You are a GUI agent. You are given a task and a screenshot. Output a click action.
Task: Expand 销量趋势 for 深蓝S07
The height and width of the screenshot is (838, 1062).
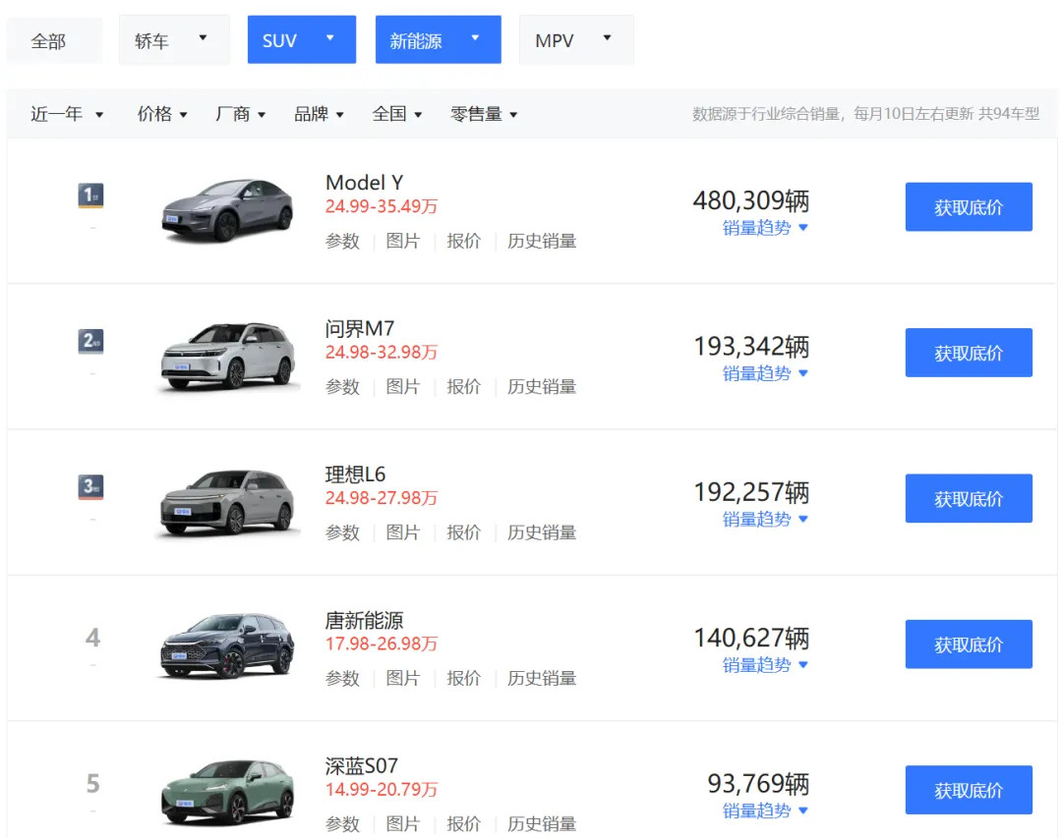(765, 810)
